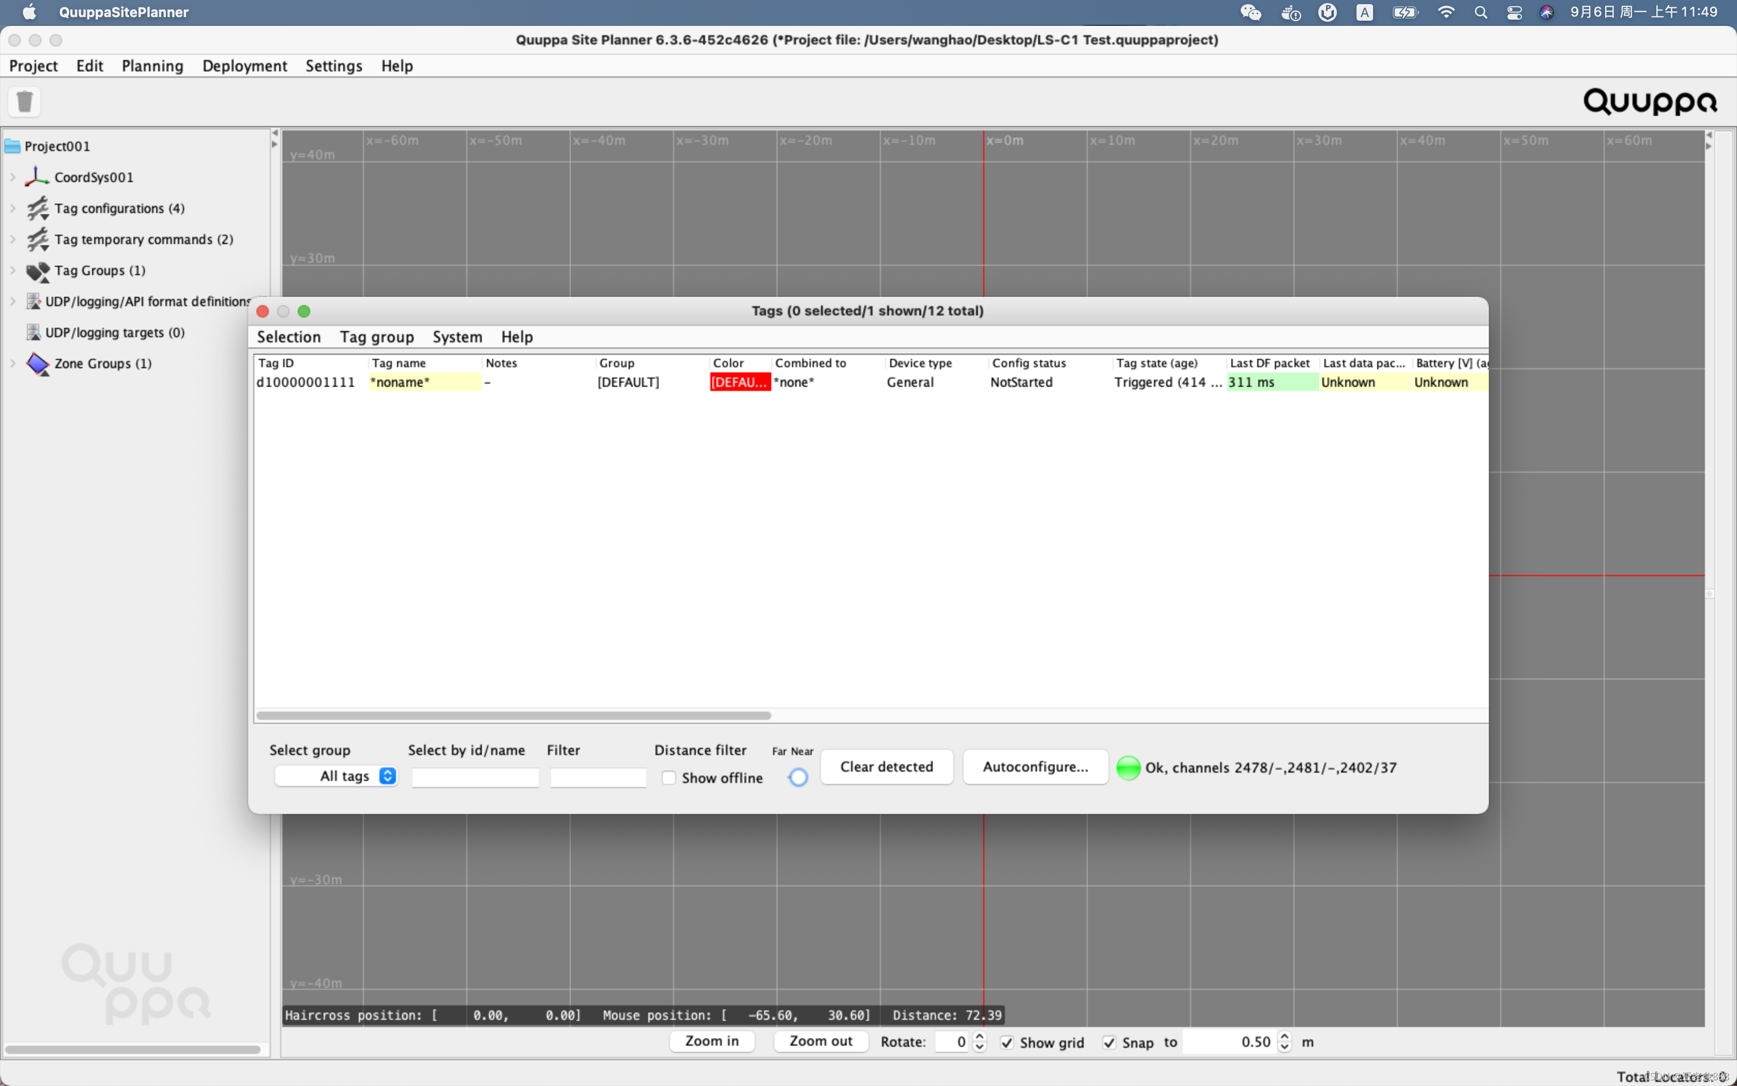Click the Select by id/name field

coord(475,777)
